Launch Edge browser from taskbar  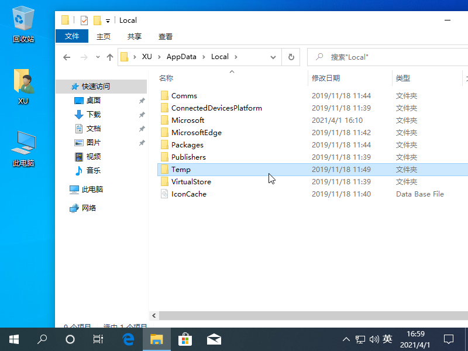pyautogui.click(x=128, y=339)
